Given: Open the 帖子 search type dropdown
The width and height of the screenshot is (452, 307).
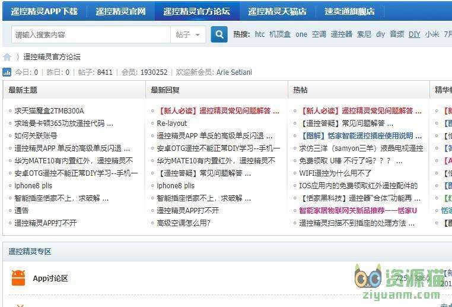Looking at the screenshot, I should [188, 34].
